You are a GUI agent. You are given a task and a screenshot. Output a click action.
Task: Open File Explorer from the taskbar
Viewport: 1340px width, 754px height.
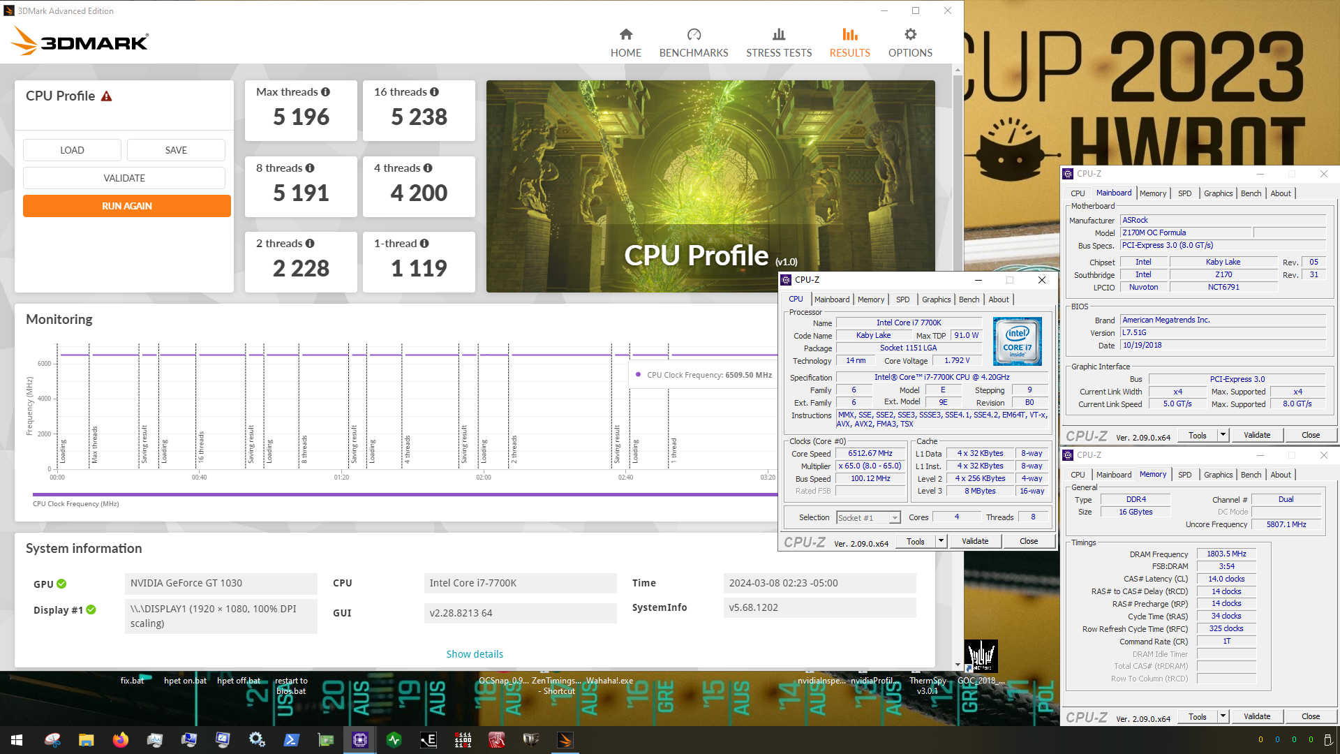point(86,739)
